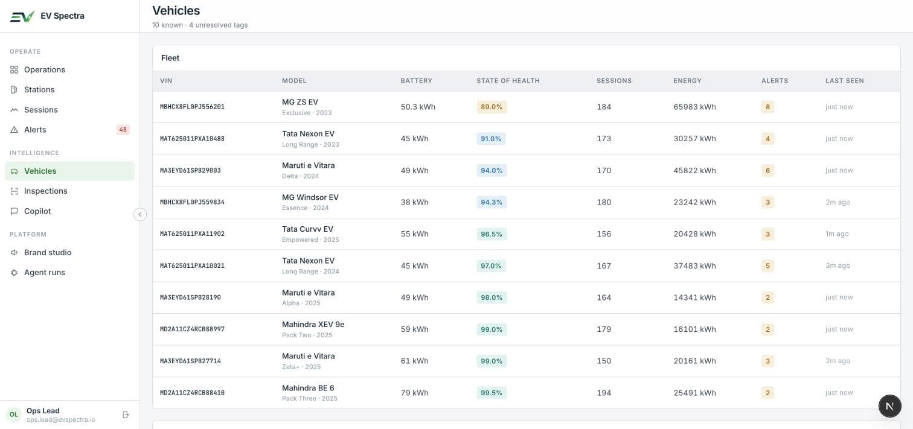Click the Alerts warning triangle icon
Viewport: 913px width, 429px height.
point(14,130)
